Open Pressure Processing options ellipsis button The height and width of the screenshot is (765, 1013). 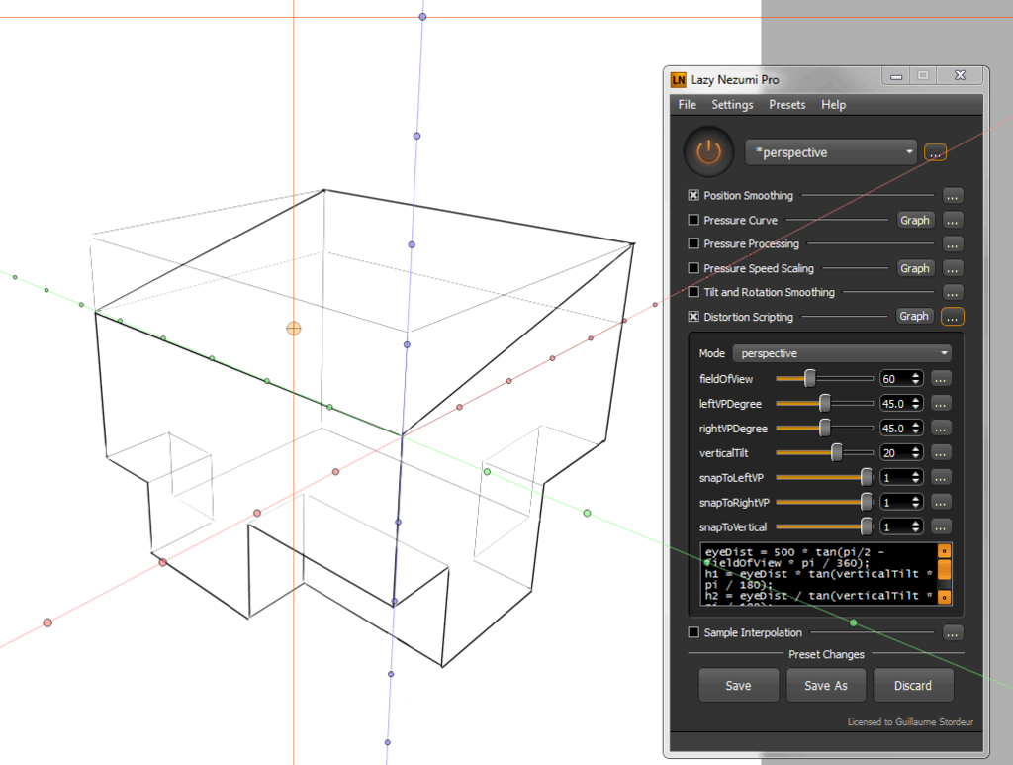pos(953,244)
